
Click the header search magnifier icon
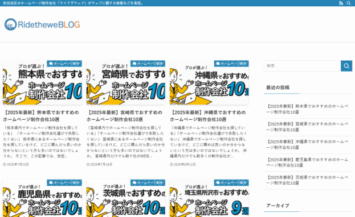point(348,3)
